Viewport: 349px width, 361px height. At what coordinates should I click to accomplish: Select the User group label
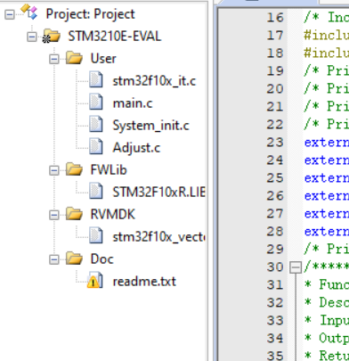point(103,59)
